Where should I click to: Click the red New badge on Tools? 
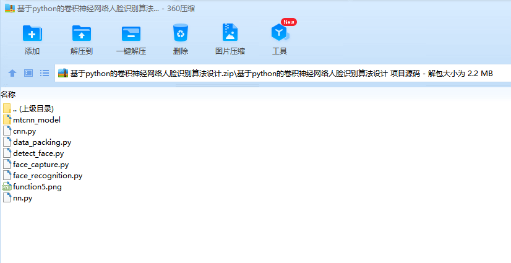[x=289, y=22]
